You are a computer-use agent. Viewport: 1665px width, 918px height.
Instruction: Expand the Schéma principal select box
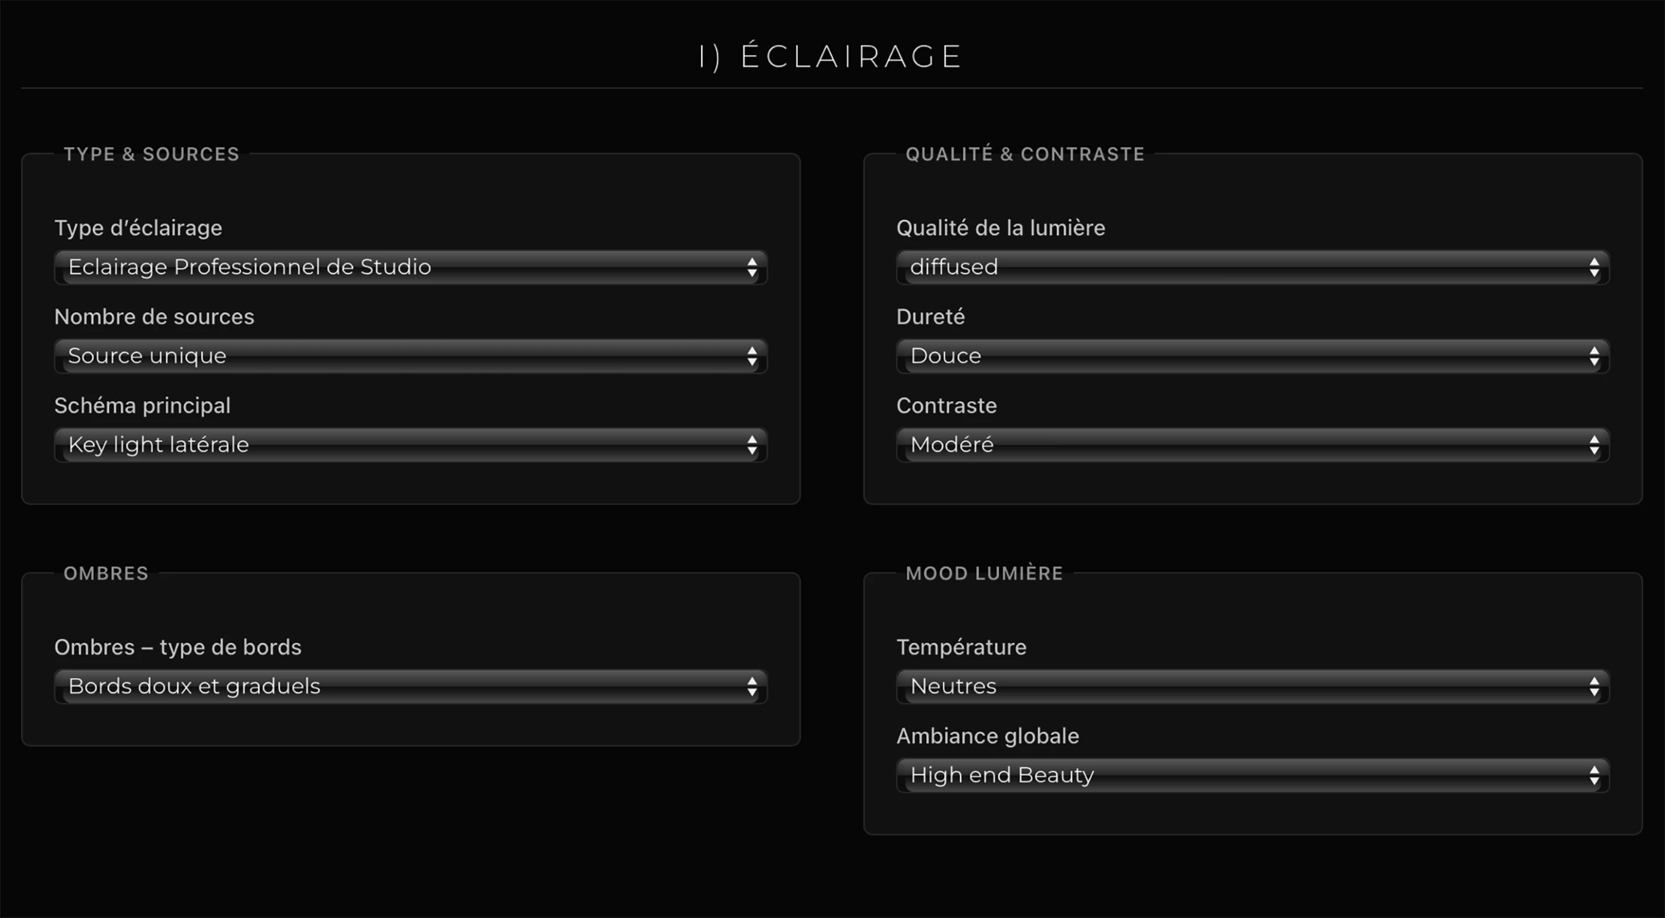[410, 445]
